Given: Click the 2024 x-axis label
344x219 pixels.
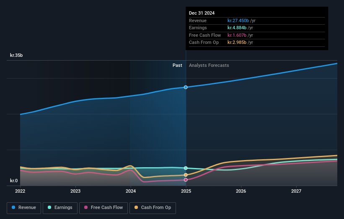Looking at the screenshot, I should (x=131, y=191).
